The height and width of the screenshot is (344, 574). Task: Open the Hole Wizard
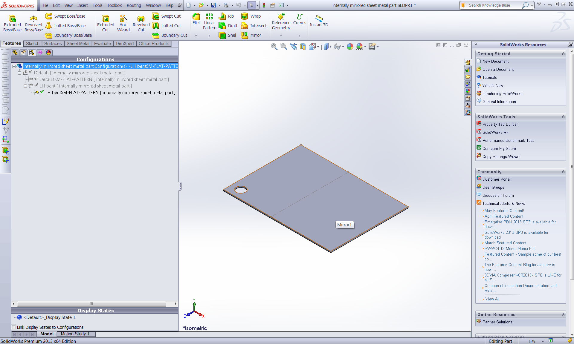pyautogui.click(x=123, y=23)
